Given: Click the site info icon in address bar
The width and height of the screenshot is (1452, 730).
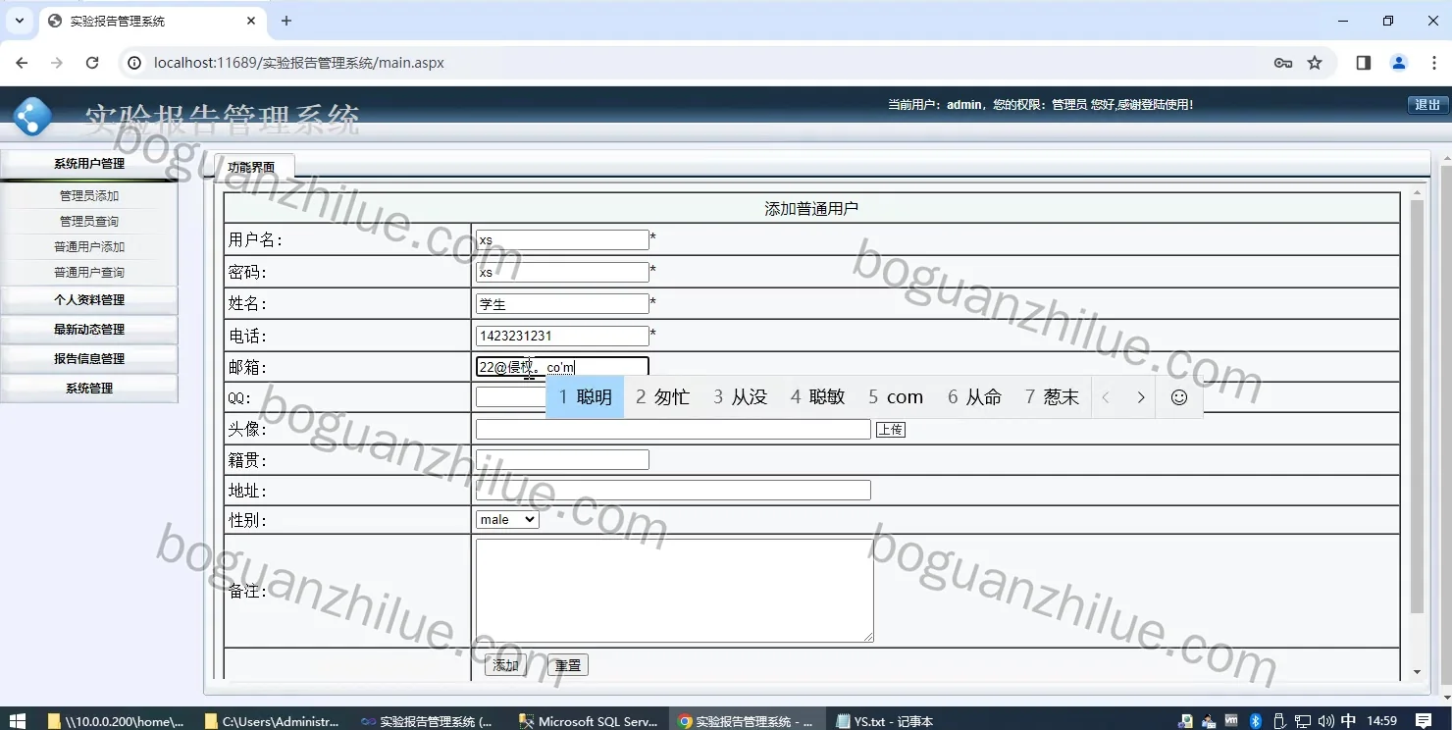Looking at the screenshot, I should point(135,63).
